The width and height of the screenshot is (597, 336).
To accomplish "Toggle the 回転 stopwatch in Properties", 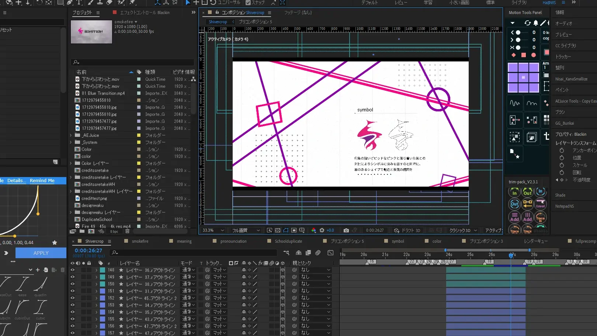I will [562, 173].
